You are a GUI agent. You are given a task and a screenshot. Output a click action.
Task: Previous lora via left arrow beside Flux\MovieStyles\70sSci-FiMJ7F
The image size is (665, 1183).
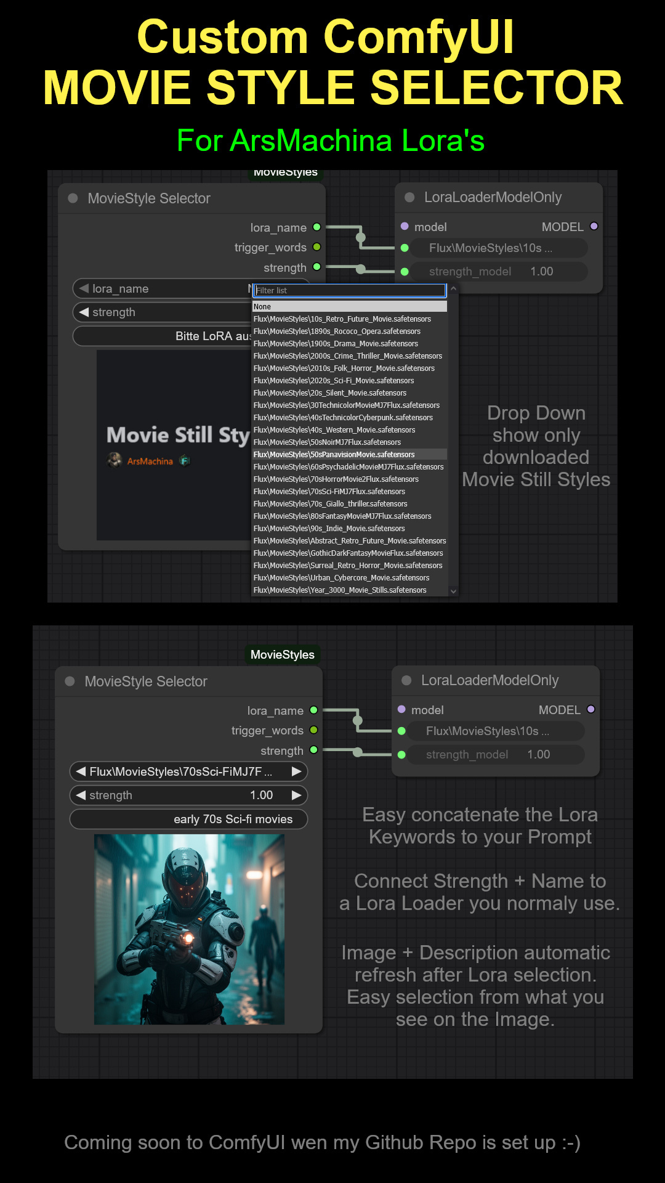[81, 771]
